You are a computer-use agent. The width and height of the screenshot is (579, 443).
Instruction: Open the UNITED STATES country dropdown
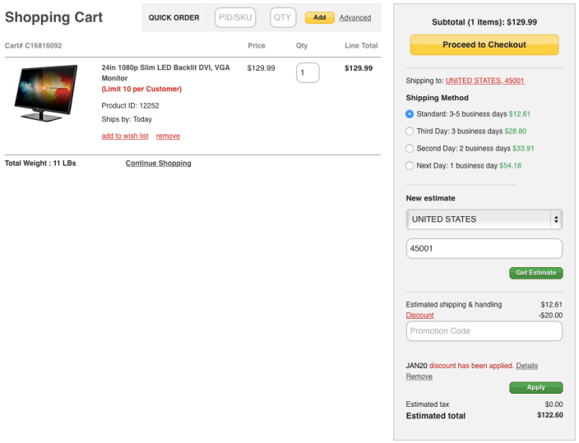[484, 219]
